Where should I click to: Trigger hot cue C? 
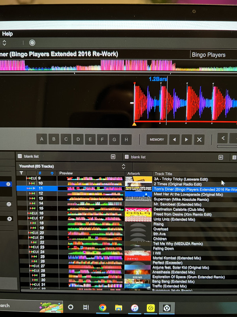66,139
